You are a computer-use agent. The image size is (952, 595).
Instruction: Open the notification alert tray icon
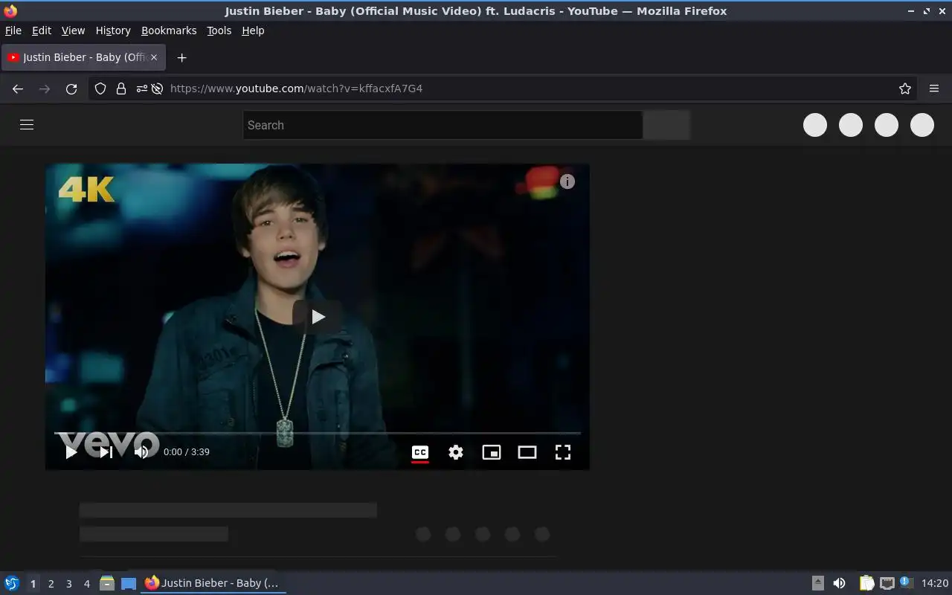(x=906, y=582)
